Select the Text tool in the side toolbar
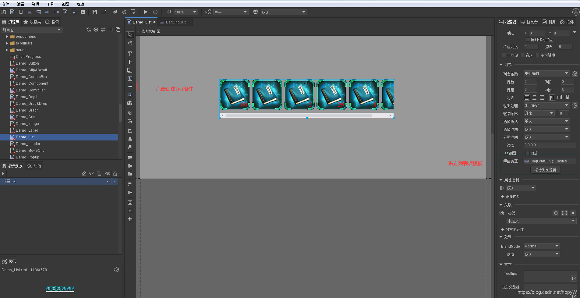 click(x=130, y=54)
